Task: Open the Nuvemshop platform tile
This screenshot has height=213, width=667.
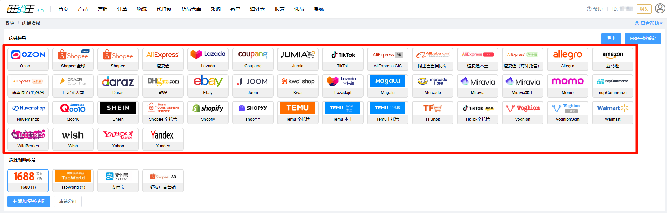Action: click(28, 113)
